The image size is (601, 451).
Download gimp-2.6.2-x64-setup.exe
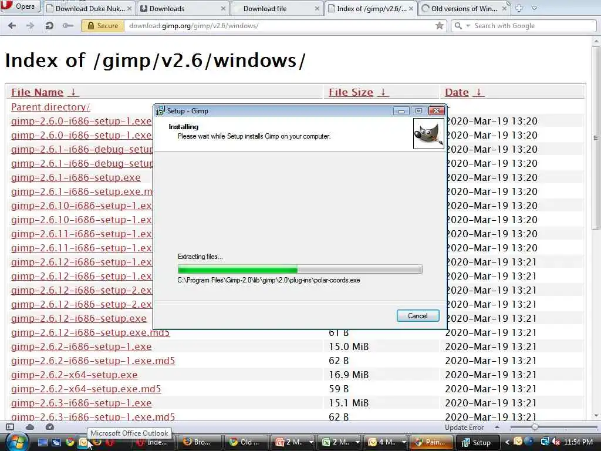74,375
